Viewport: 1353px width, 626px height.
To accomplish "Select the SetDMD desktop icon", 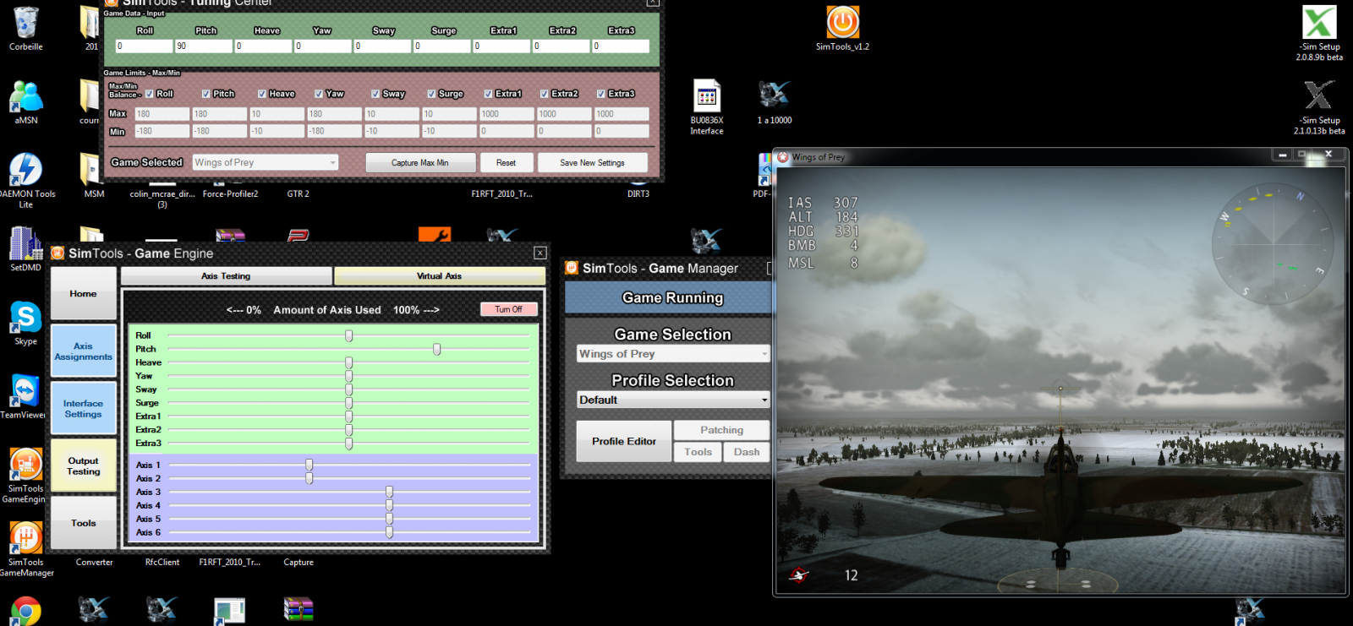I will tap(25, 243).
